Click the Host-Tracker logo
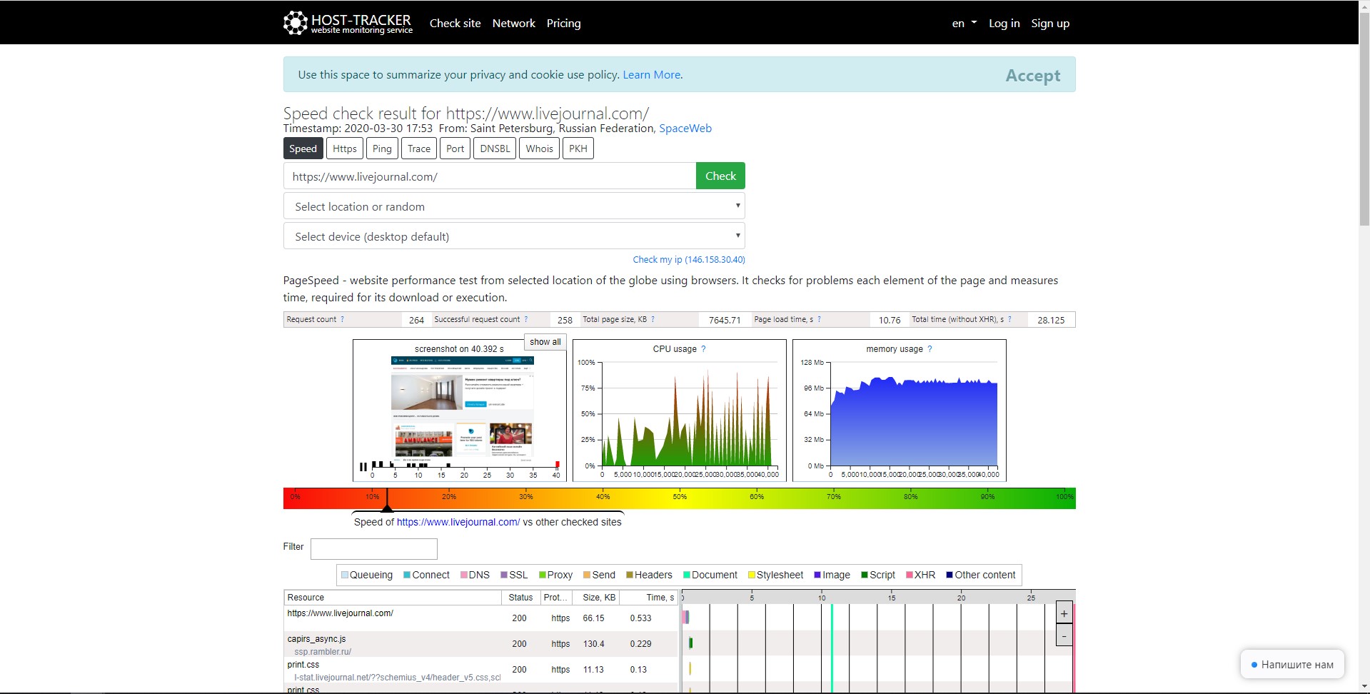 pos(348,23)
